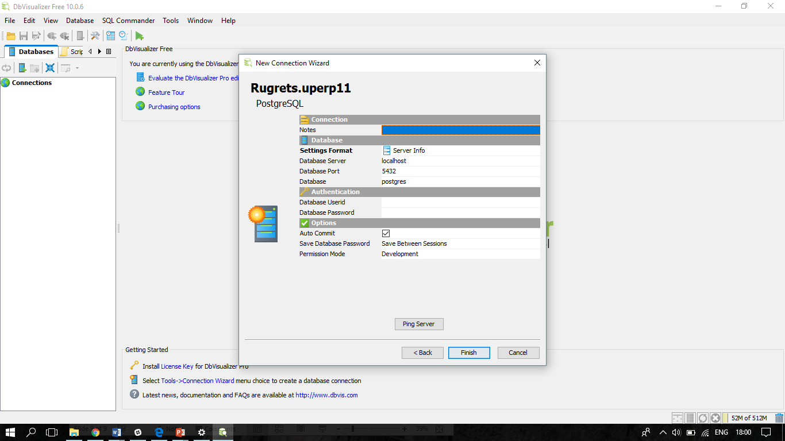This screenshot has height=441, width=785.
Task: Click the Database Password field
Action: 461,212
